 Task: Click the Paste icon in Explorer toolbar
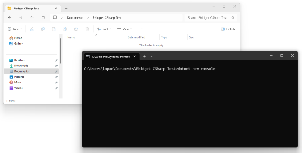pyautogui.click(x=54, y=29)
